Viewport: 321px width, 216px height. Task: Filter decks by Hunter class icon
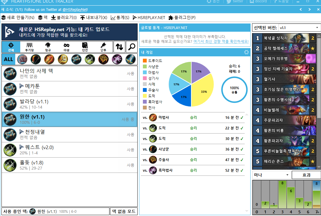36,59
